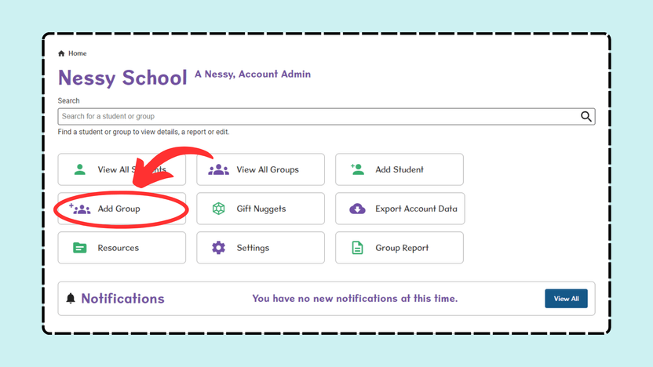Image resolution: width=653 pixels, height=367 pixels.
Task: Click the magnifying glass search icon
Action: (x=586, y=117)
